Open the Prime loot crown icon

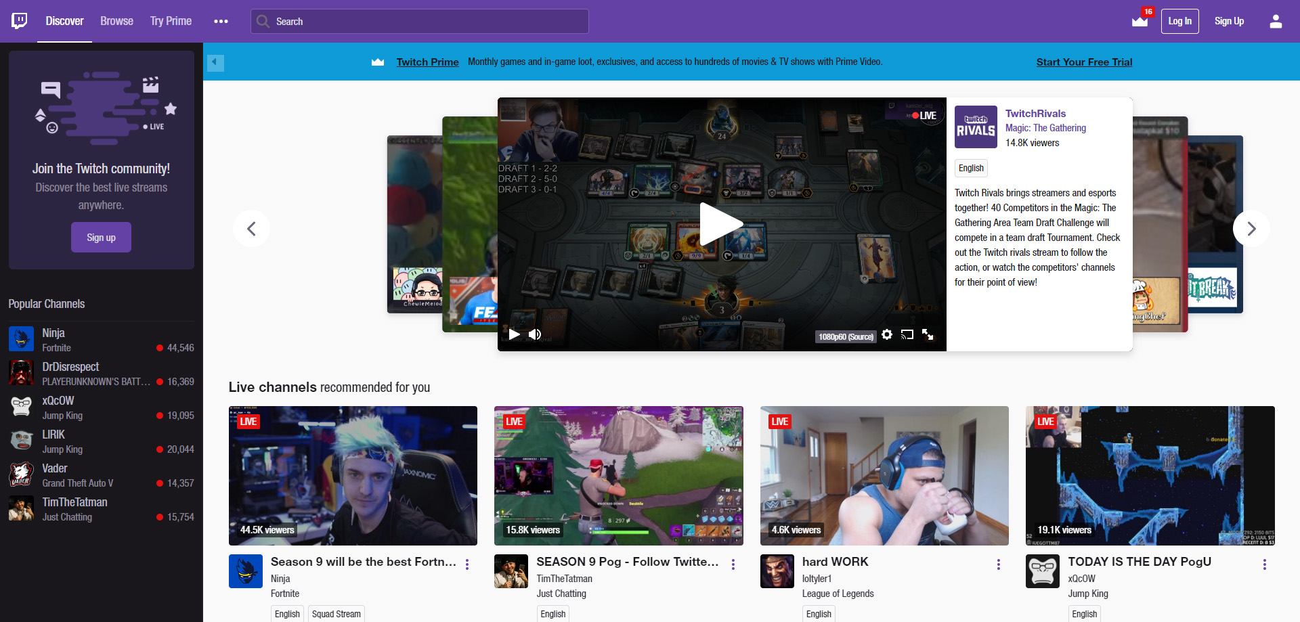click(1140, 22)
